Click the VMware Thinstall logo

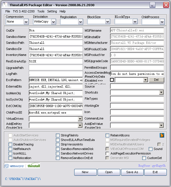click(22, 166)
